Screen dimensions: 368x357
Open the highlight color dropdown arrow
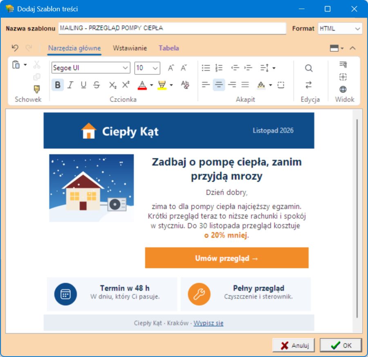tap(171, 85)
